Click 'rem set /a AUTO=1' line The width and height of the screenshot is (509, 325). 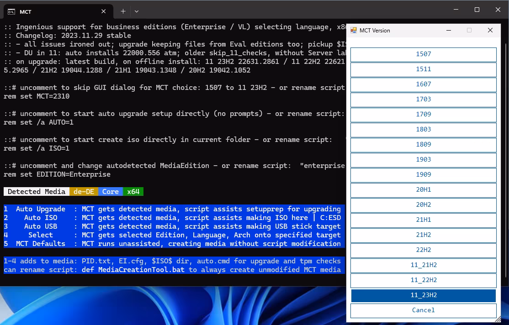[x=39, y=122]
